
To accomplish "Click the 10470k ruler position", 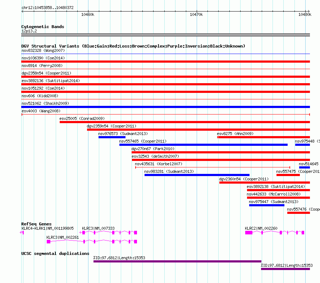I will (x=196, y=14).
